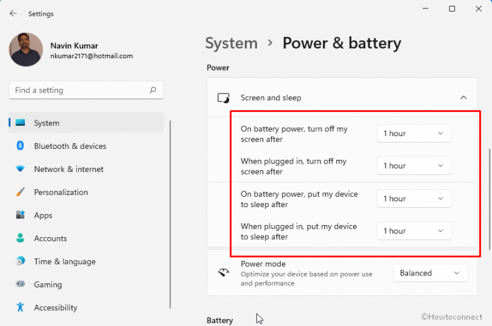Open Gaming settings page

tap(86, 284)
